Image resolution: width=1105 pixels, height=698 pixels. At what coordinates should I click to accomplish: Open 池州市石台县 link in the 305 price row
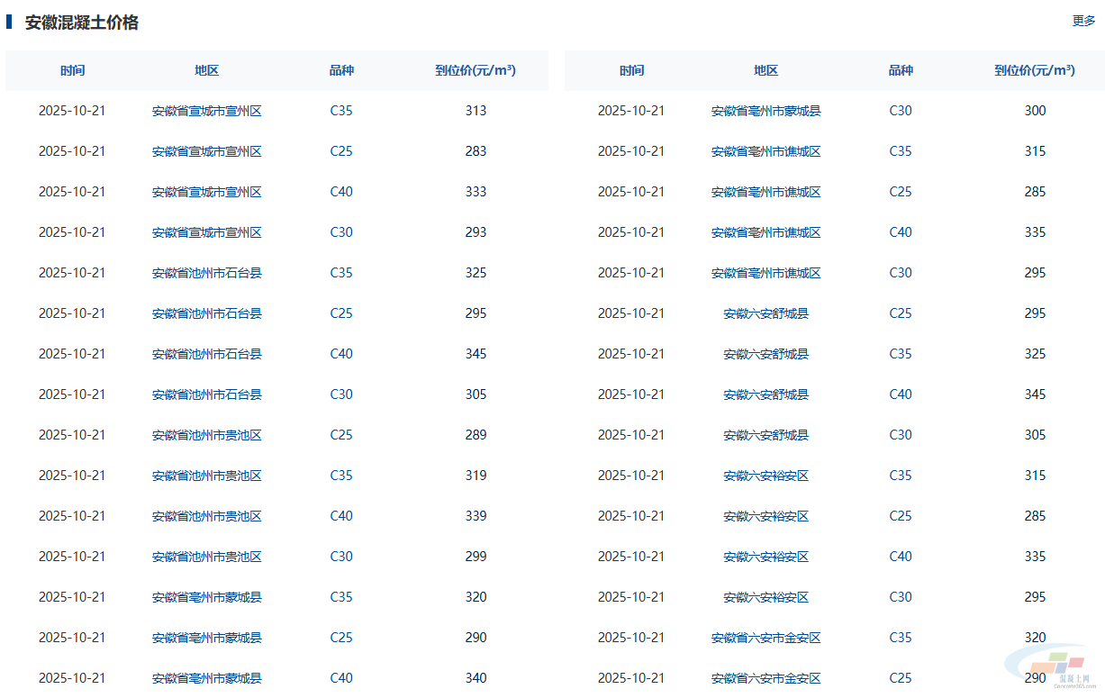(x=206, y=394)
